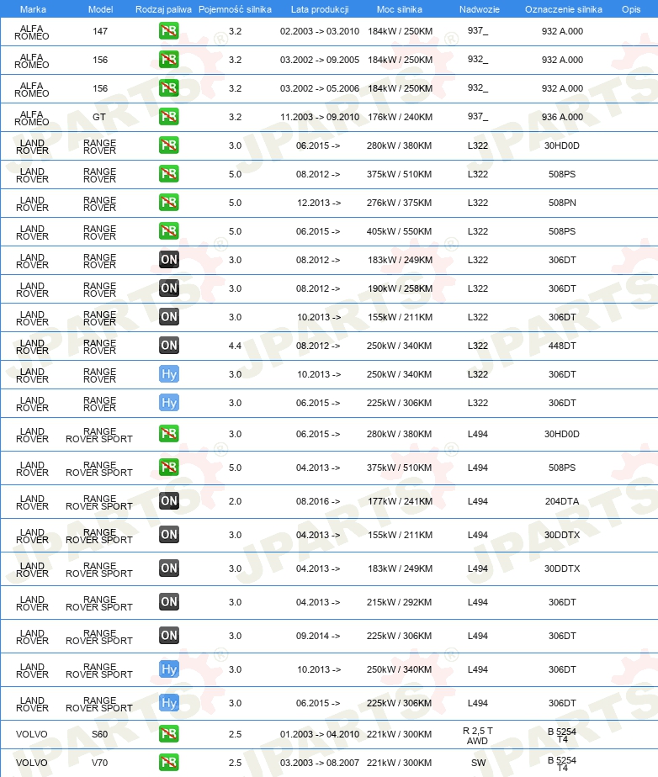The image size is (658, 777).
Task: Click petrol icon in Range Rover Sport 375kW/510KM row
Action: [168, 468]
